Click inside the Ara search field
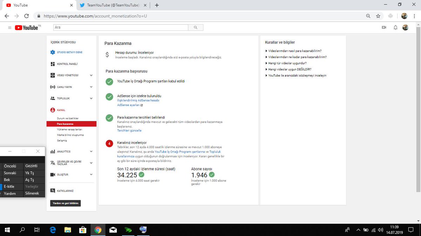The image size is (421, 236). [121, 27]
